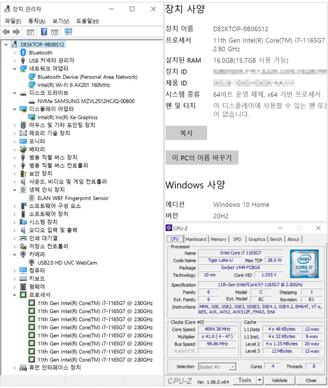Click the CPU tab in CPU-Z

point(175,239)
